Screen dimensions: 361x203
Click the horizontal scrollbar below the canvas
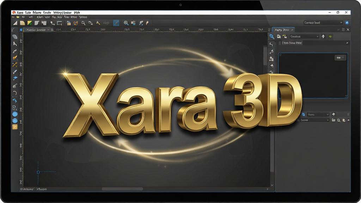(122, 189)
